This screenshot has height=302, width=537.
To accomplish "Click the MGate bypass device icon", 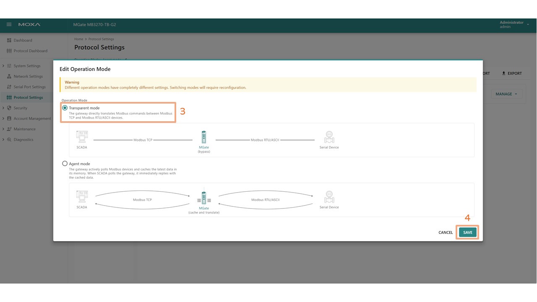I will point(204,137).
